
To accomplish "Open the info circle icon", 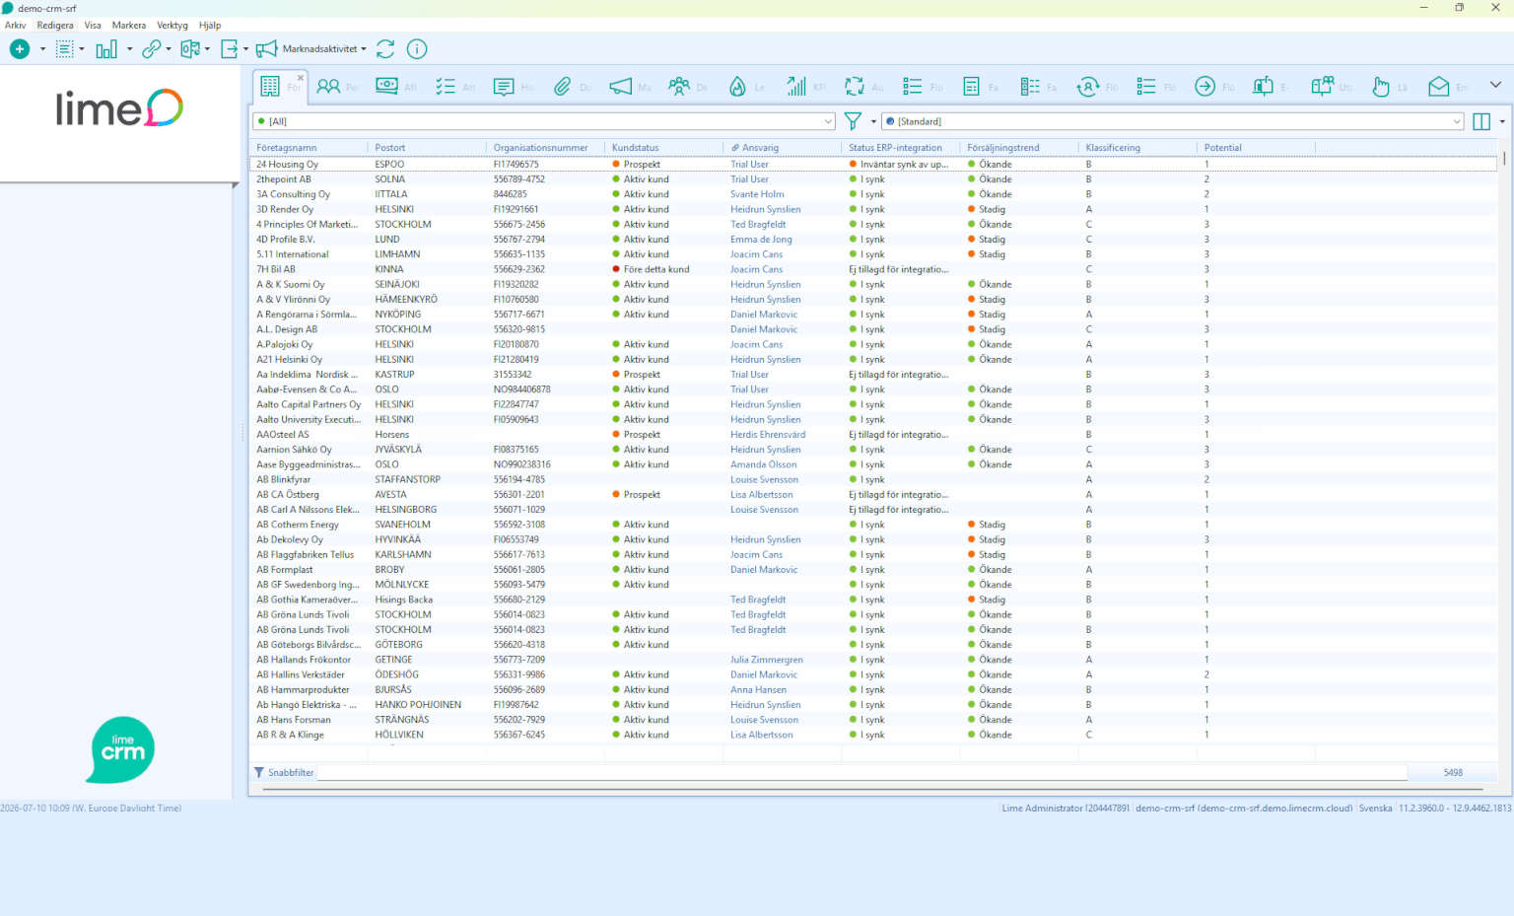I will [x=417, y=48].
